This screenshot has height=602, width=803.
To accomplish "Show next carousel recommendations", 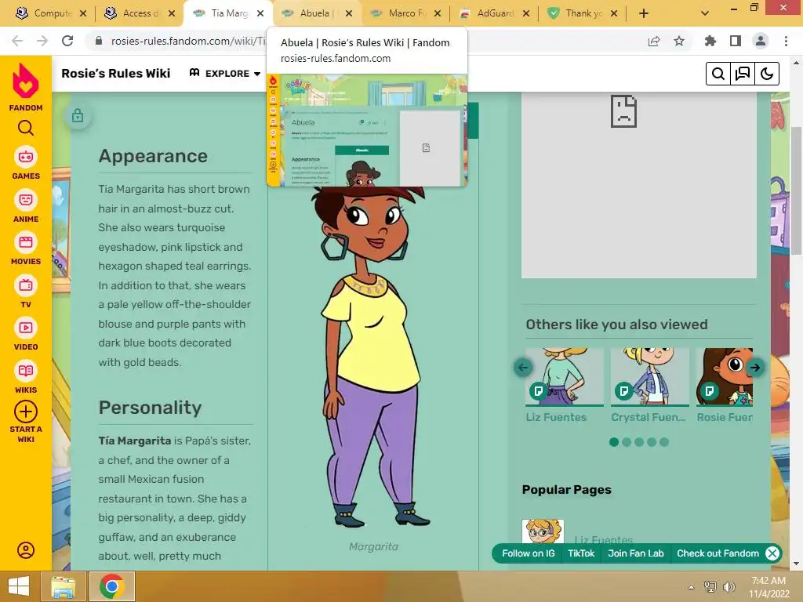I will [x=755, y=367].
